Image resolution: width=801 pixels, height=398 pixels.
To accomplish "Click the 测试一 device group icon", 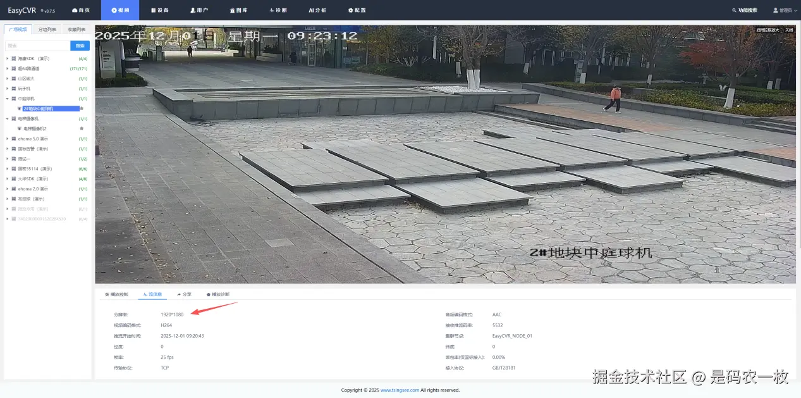I will point(14,159).
